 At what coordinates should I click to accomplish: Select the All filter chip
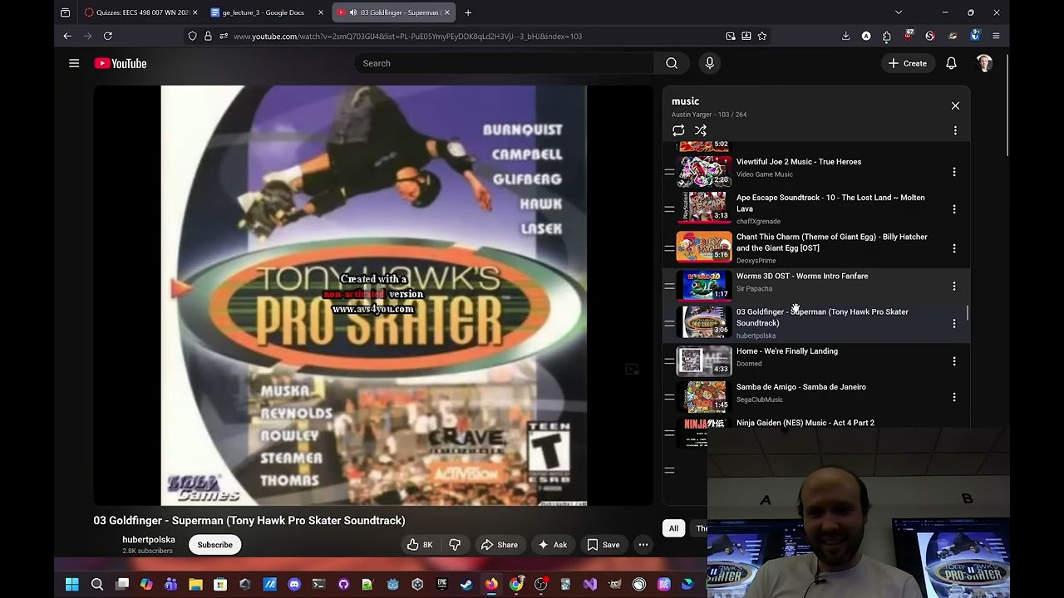673,528
